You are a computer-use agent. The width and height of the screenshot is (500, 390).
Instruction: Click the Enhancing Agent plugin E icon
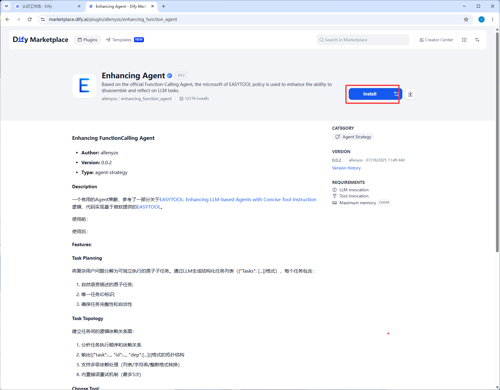84,86
